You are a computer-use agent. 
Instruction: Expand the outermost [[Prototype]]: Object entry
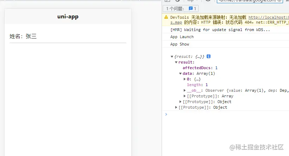click(176, 107)
